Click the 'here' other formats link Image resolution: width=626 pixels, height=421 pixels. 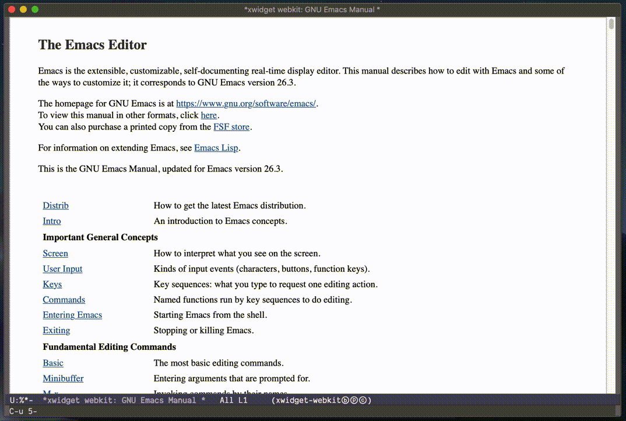click(209, 115)
